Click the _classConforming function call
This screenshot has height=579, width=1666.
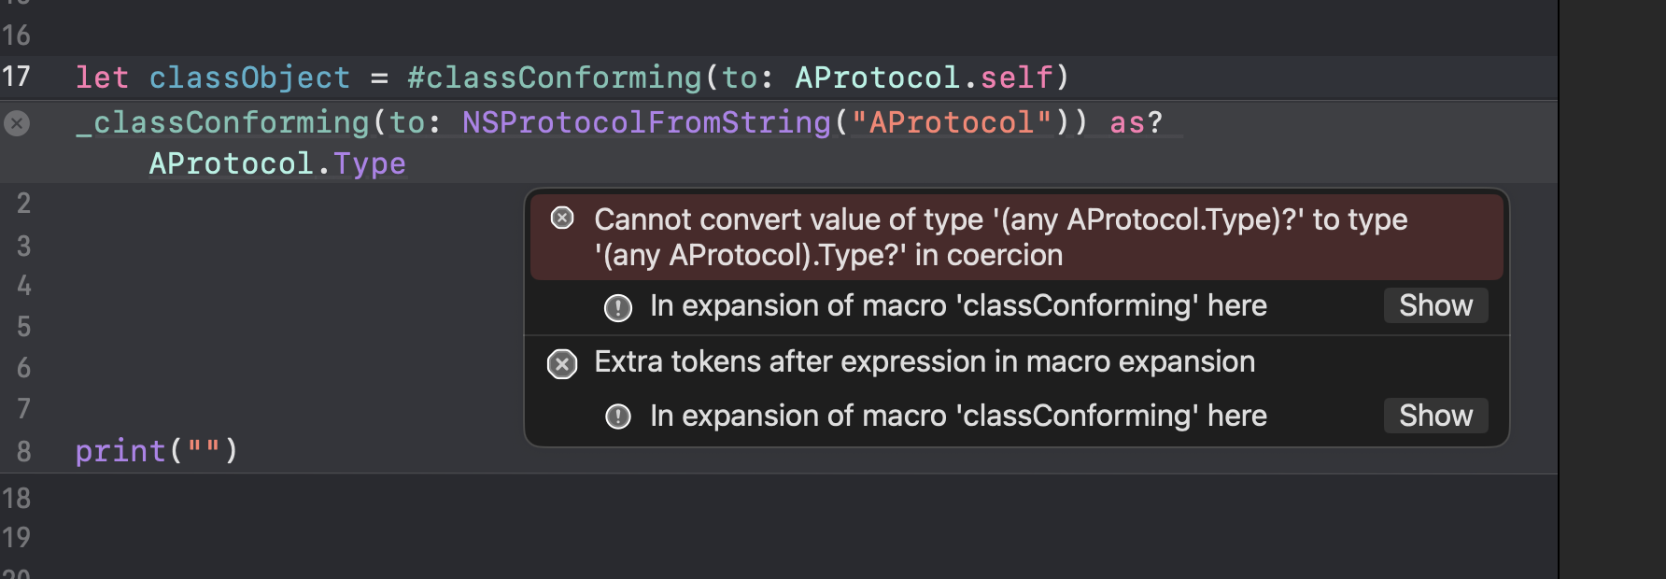[x=223, y=122]
